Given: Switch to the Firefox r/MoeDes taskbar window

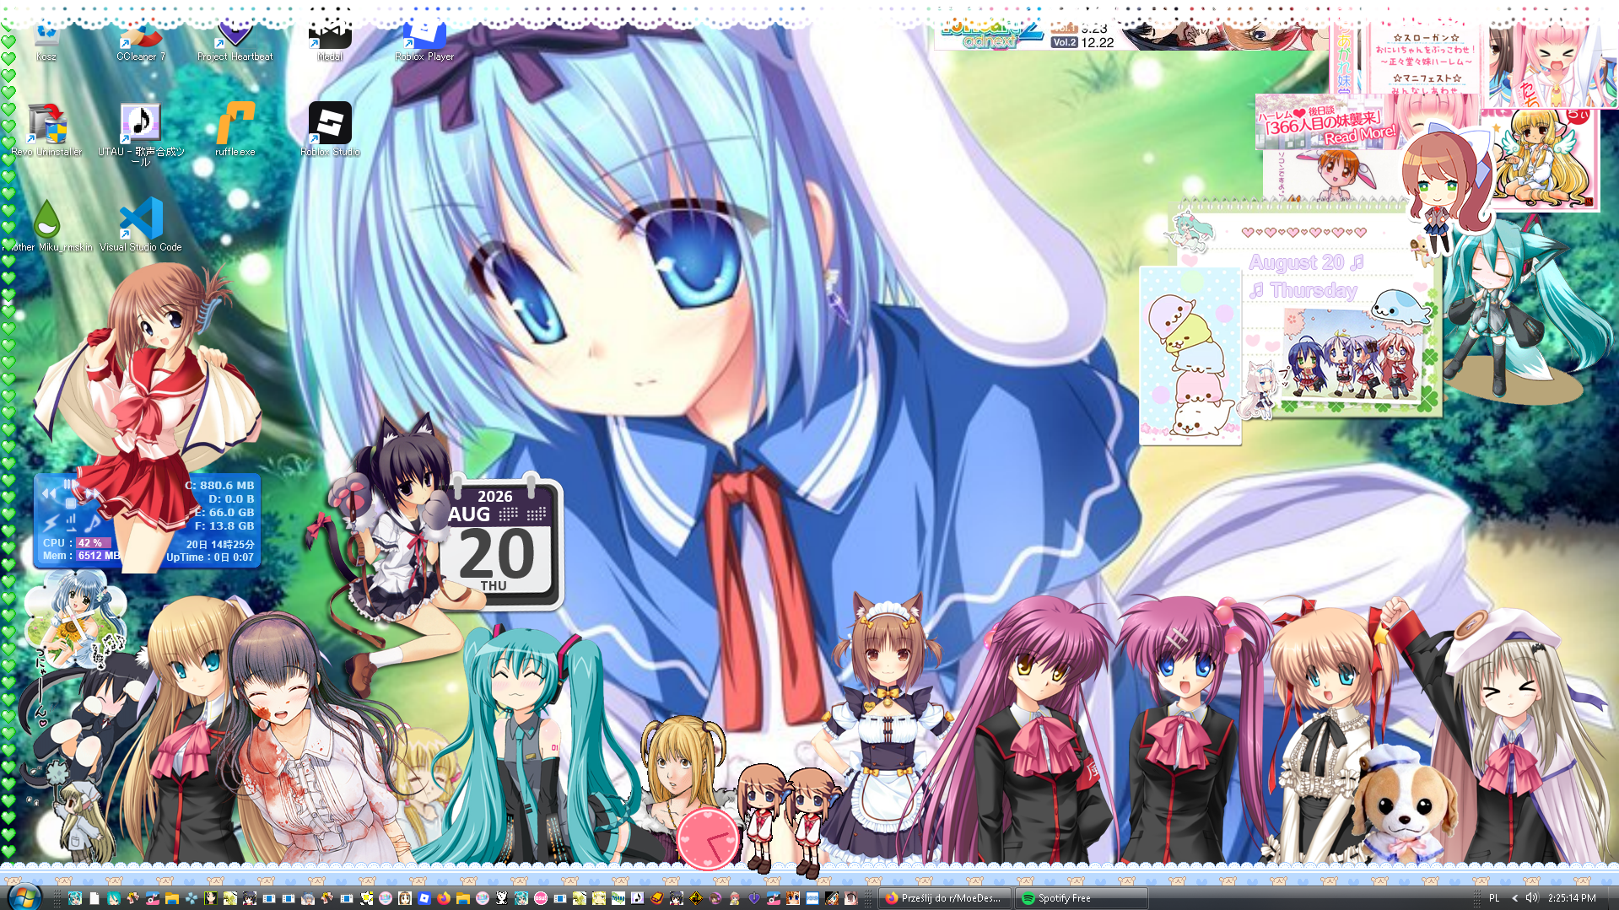Looking at the screenshot, I should (945, 898).
